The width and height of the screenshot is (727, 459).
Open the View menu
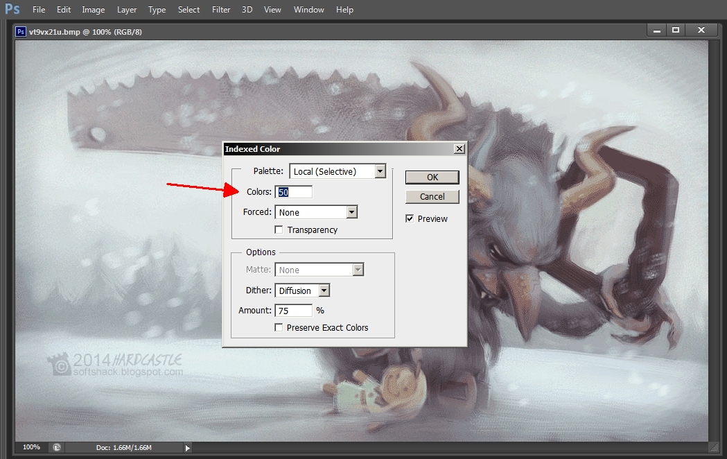pos(272,9)
